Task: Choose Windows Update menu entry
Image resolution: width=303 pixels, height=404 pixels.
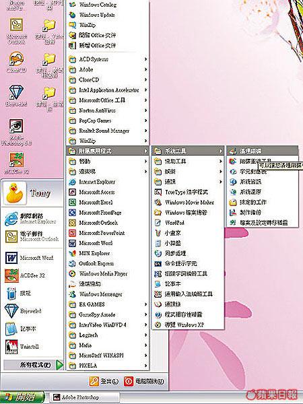Action: (x=108, y=15)
